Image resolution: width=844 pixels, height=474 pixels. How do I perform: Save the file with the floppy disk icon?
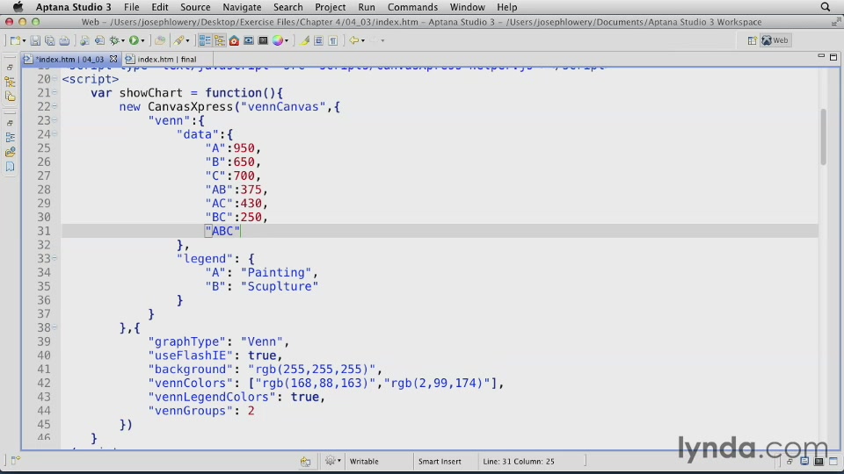(x=35, y=40)
